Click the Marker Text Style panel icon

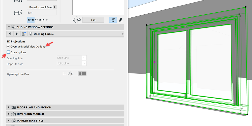pyautogui.click(x=14, y=120)
